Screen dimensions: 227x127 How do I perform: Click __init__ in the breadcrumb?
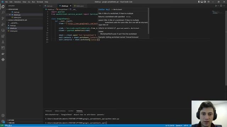point(74,10)
